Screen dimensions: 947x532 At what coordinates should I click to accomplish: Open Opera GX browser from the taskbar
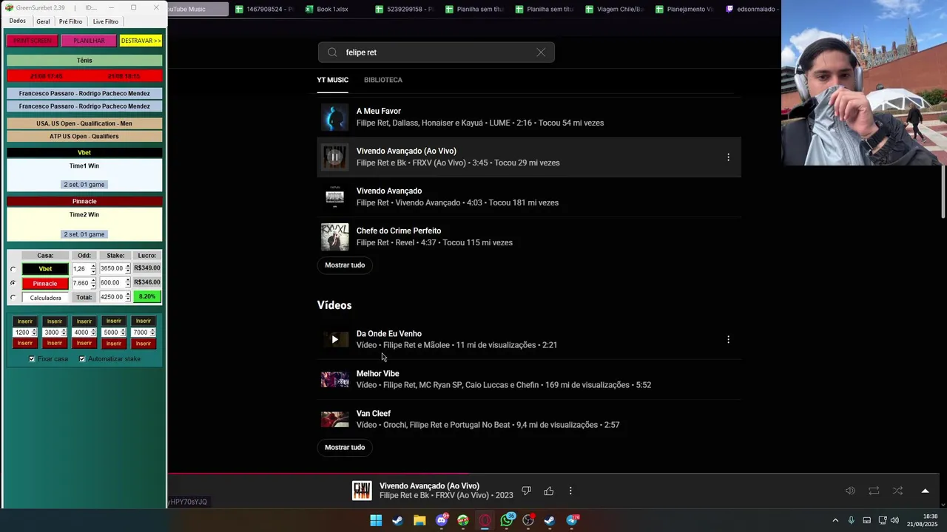click(485, 520)
